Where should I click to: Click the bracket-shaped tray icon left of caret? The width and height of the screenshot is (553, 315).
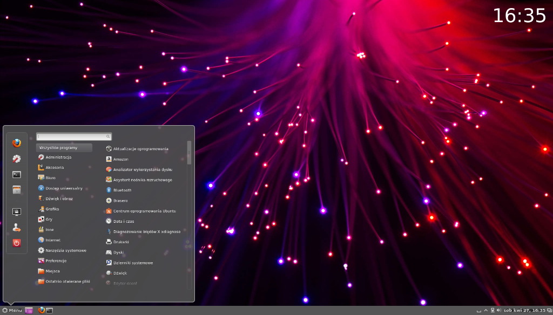pos(478,311)
